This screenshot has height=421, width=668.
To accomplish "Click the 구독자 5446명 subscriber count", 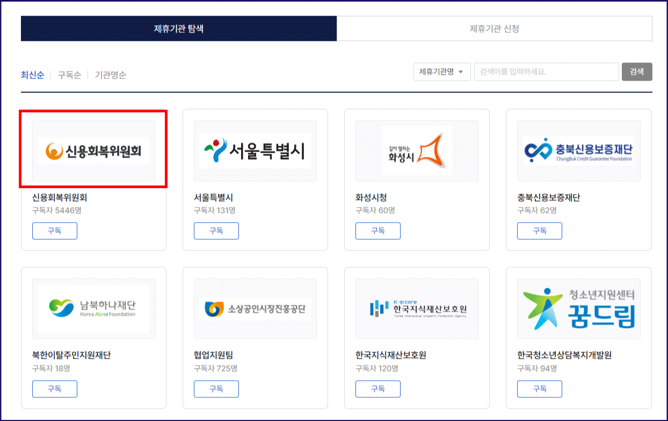I will pos(57,210).
